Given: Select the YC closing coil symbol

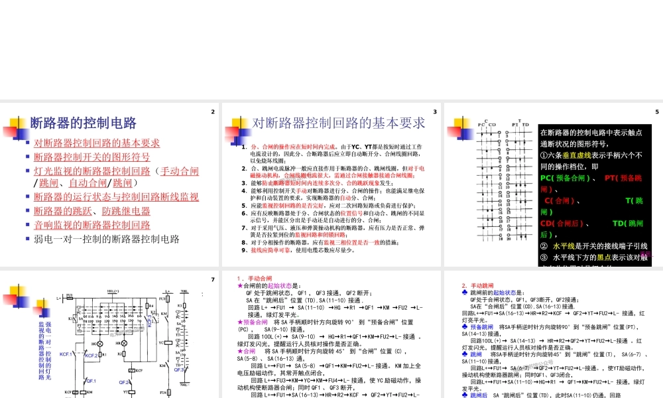Looking at the screenshot, I should [x=168, y=343].
